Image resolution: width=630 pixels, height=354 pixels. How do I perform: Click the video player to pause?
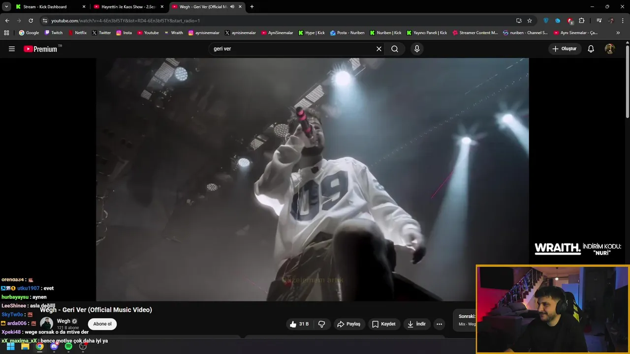(x=312, y=179)
